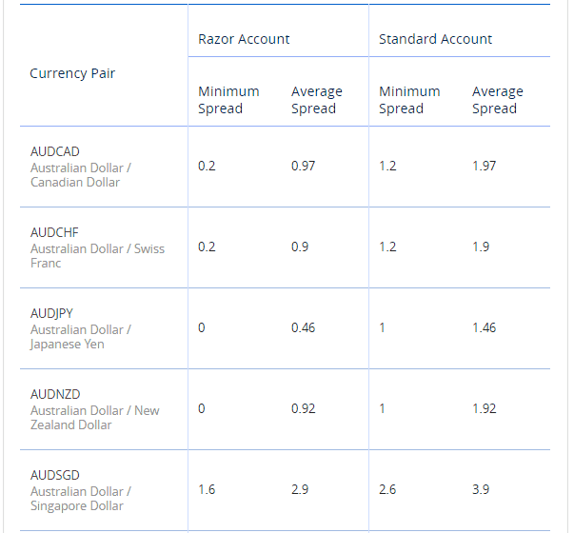Click AUDSGD Standard minimum spread 2.6
This screenshot has height=533, width=574.
click(387, 490)
